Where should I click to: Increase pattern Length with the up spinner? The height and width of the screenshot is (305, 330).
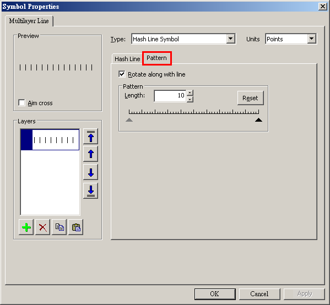click(x=190, y=92)
